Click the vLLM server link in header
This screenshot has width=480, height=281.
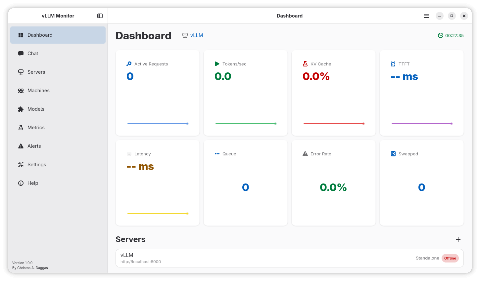click(x=196, y=35)
